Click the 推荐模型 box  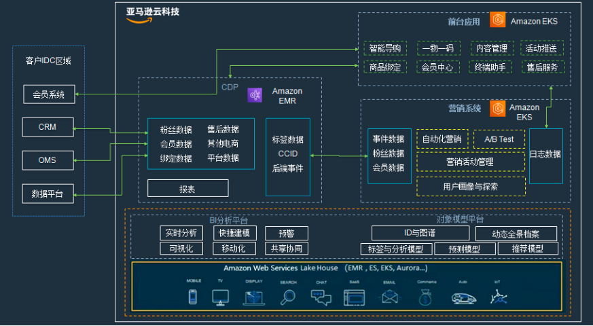528,249
